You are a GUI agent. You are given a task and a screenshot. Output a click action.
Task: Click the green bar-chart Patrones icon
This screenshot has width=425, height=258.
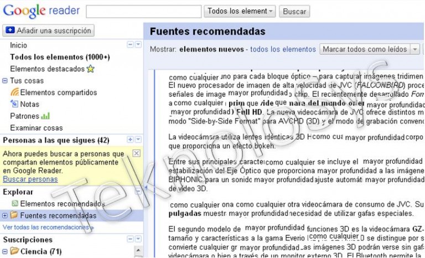coord(45,116)
